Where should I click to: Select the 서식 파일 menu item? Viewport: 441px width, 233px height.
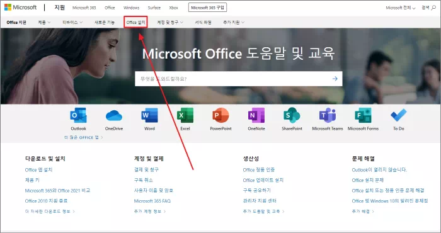(203, 22)
